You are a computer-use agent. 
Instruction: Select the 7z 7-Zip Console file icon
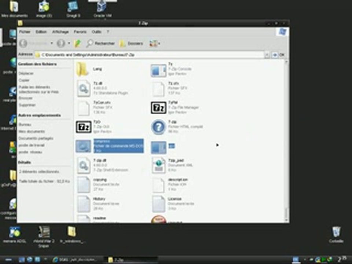[158, 70]
